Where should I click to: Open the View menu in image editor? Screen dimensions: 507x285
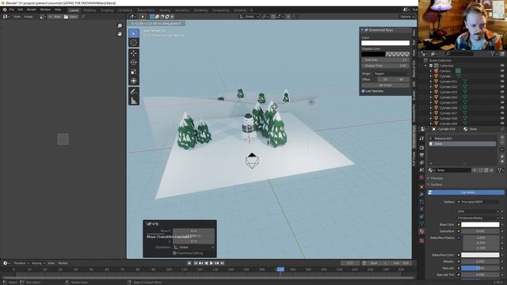(x=17, y=17)
